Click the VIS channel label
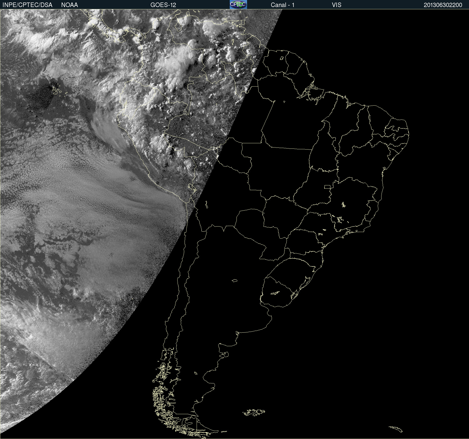 (337, 5)
